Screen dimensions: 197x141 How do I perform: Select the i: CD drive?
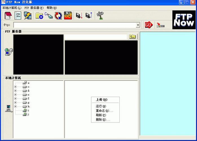26,110
